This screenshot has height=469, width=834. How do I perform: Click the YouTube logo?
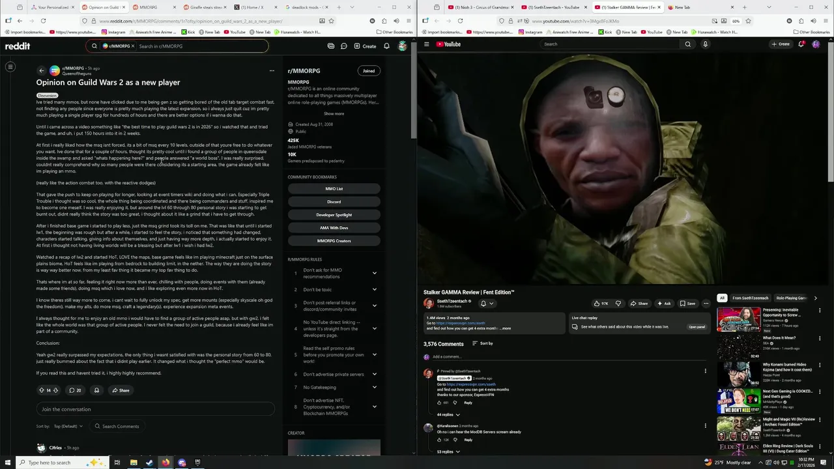click(448, 44)
